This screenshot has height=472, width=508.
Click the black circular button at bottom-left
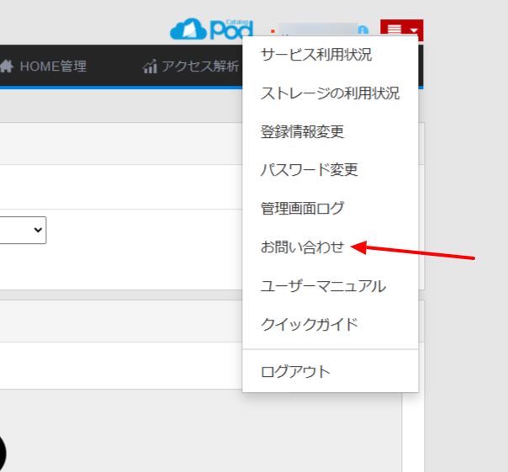[3, 454]
